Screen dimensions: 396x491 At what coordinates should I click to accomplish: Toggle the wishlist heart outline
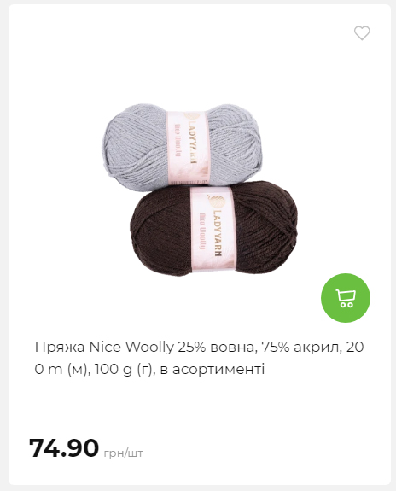tap(362, 33)
